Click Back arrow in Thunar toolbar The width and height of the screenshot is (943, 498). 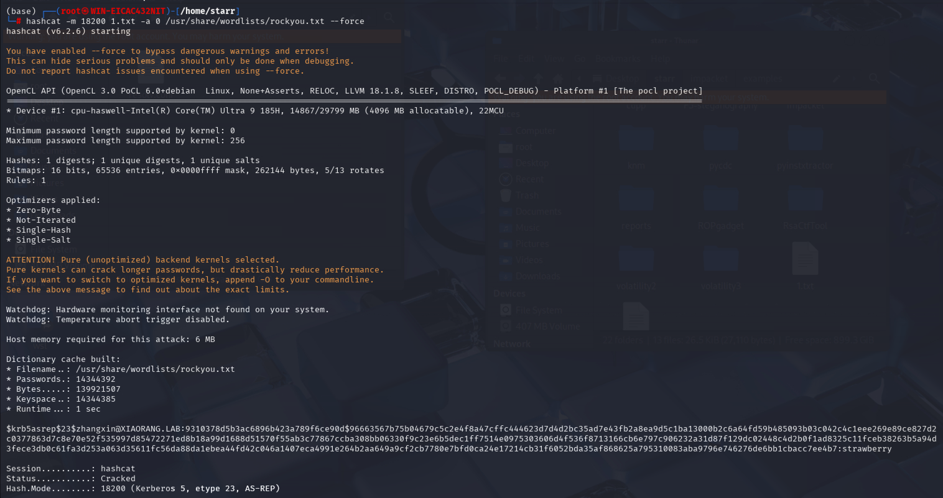[x=500, y=78]
